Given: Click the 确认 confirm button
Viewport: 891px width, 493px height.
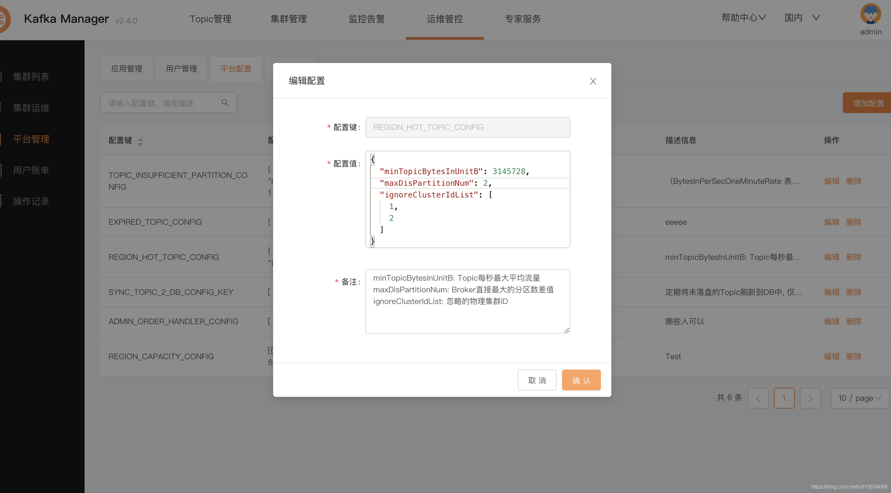Looking at the screenshot, I should (x=581, y=380).
